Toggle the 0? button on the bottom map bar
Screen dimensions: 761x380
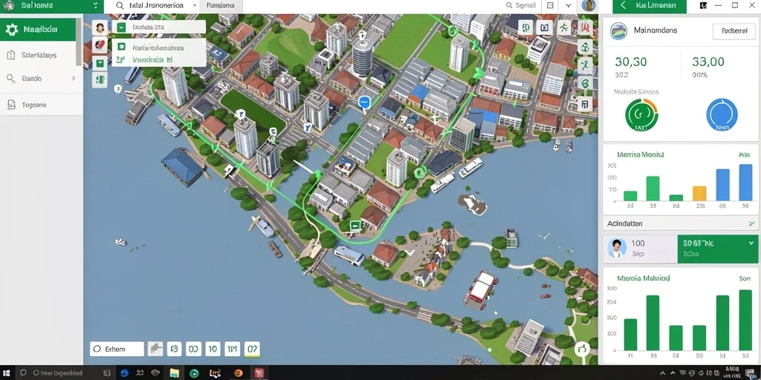click(x=252, y=349)
